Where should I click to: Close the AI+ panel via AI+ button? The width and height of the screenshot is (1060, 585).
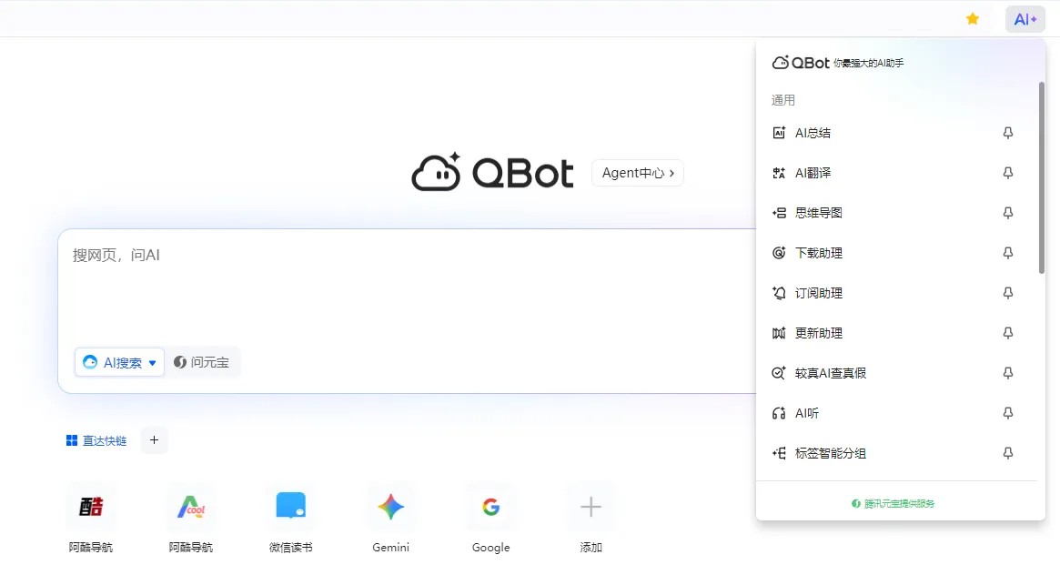[1025, 18]
